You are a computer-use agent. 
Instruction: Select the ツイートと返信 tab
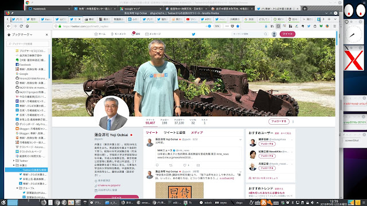coord(174,132)
